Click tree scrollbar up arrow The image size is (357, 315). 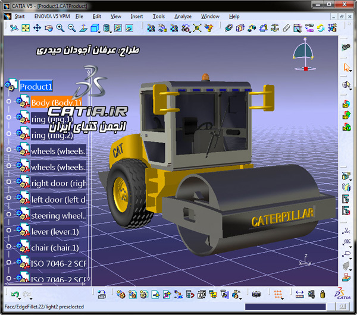click(x=89, y=72)
